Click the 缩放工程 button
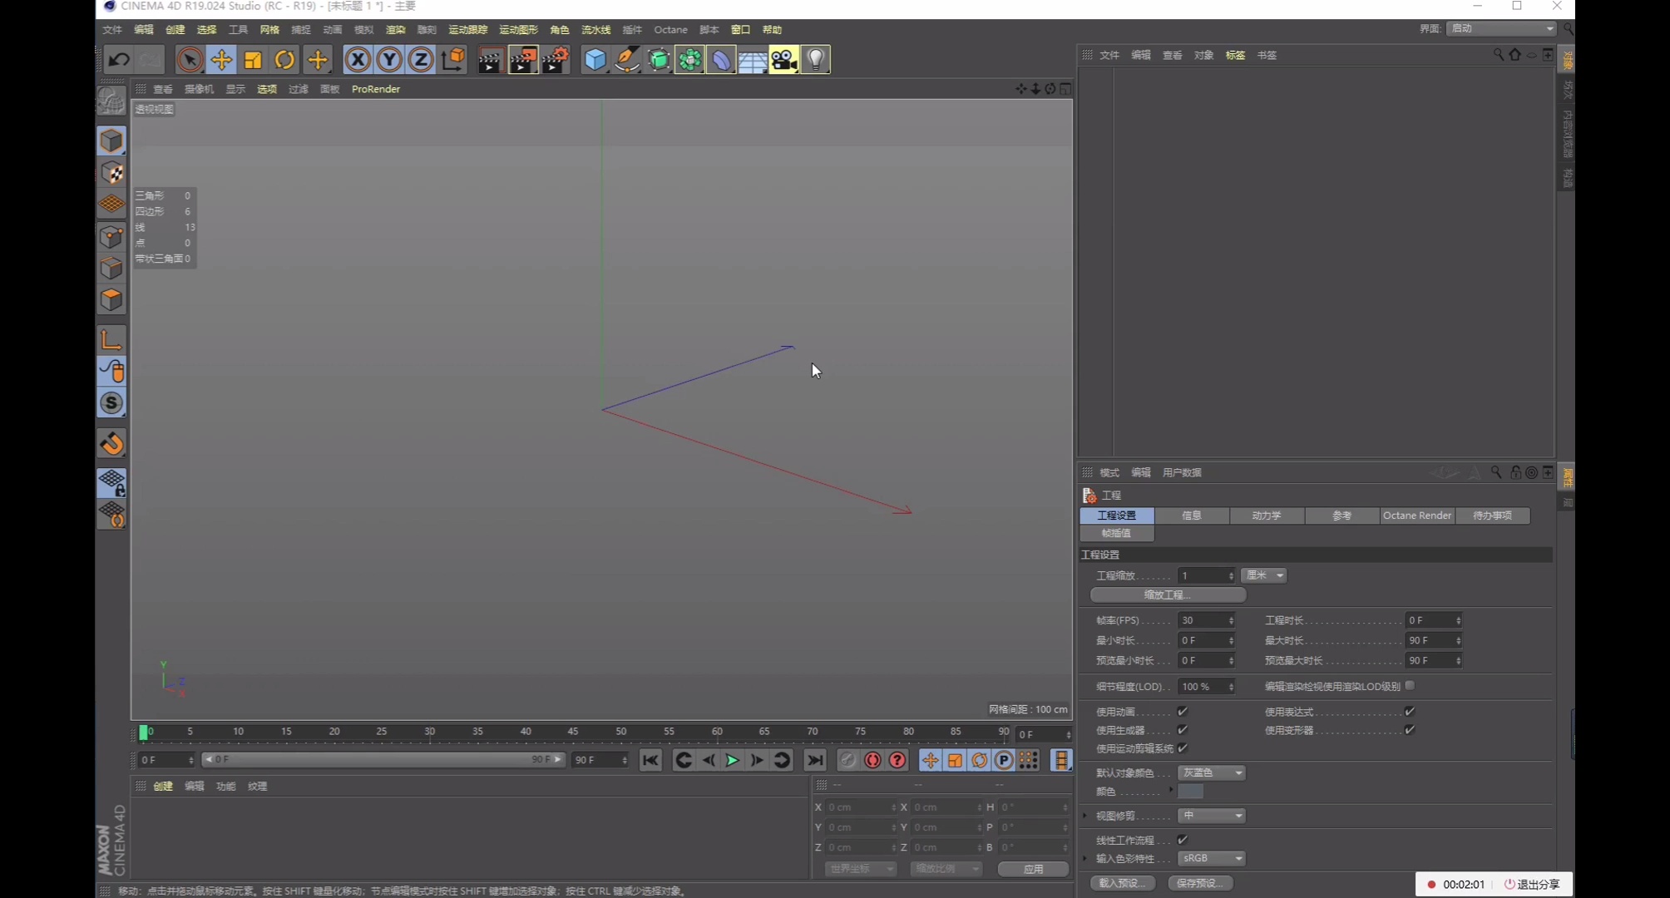The height and width of the screenshot is (898, 1670). click(x=1168, y=595)
